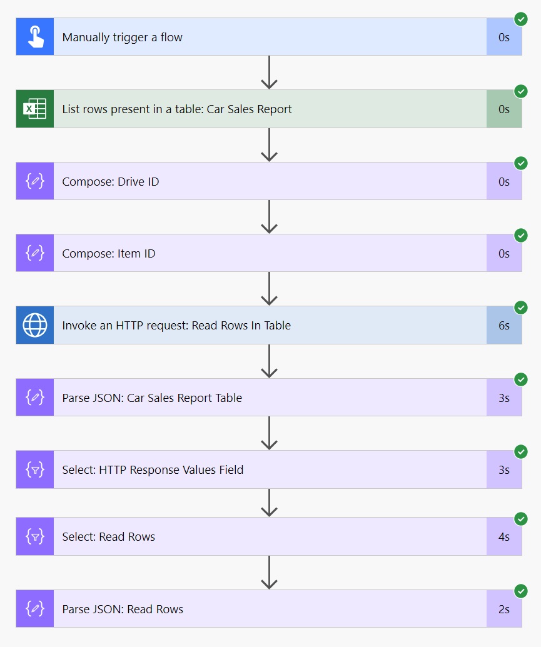Select the filter icon on Select: HTTP Response Values Field

(35, 469)
